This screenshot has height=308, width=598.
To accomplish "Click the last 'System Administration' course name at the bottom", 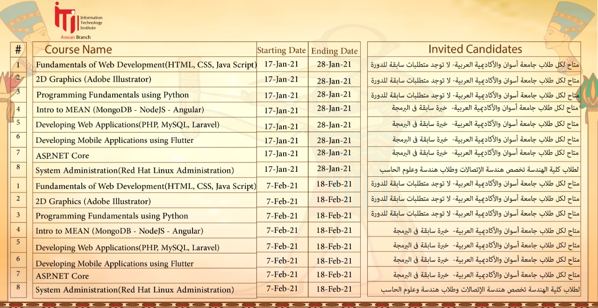I will tap(135, 290).
